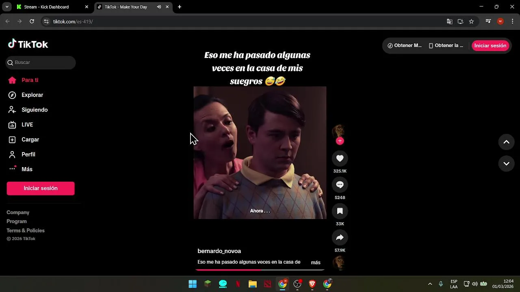
Task: Click the Obtener la... app button
Action: [x=446, y=45]
